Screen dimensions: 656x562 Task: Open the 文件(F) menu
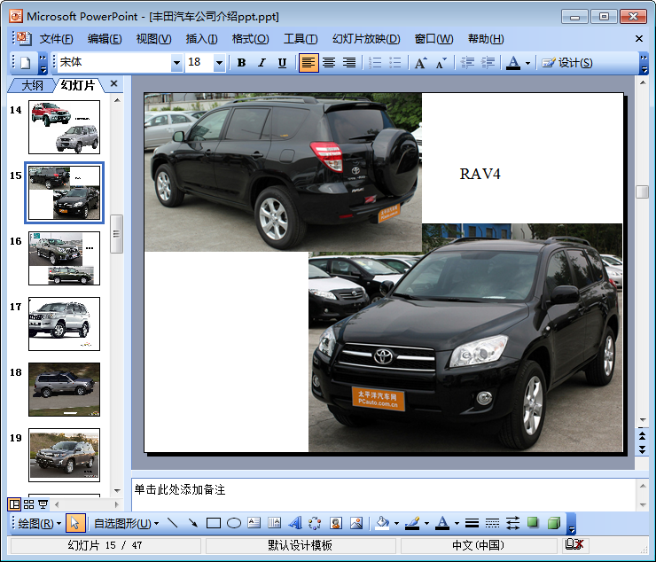56,39
